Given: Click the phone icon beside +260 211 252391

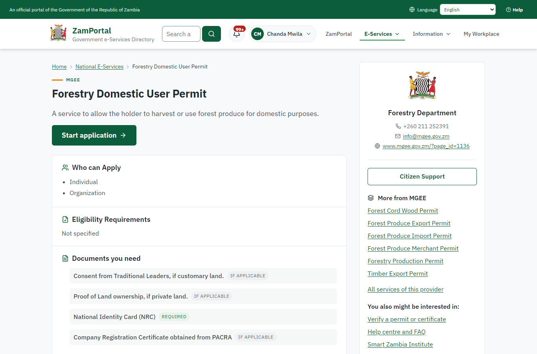Looking at the screenshot, I should pos(398,126).
